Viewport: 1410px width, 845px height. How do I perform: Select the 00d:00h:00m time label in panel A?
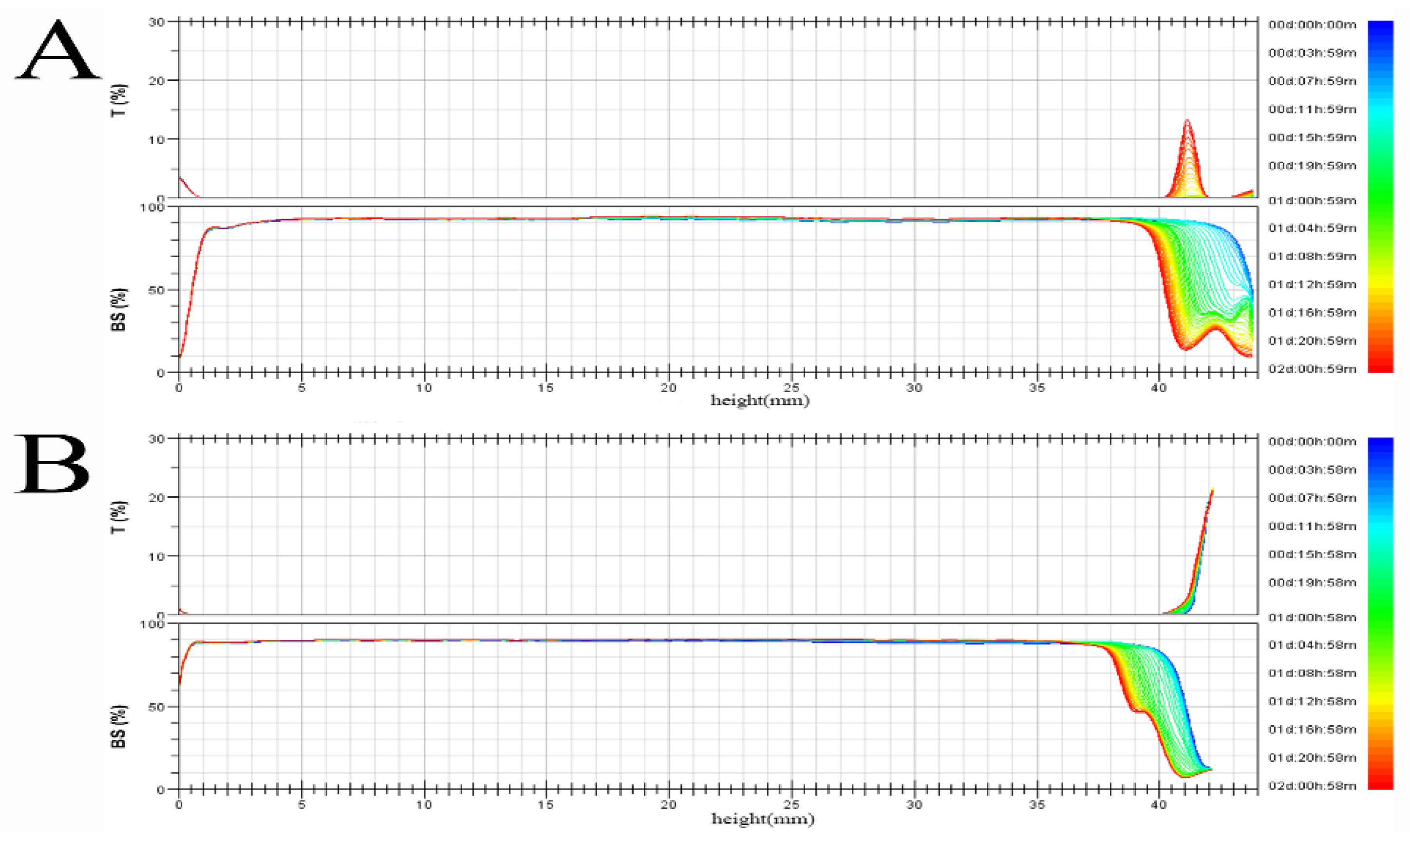[x=1312, y=24]
